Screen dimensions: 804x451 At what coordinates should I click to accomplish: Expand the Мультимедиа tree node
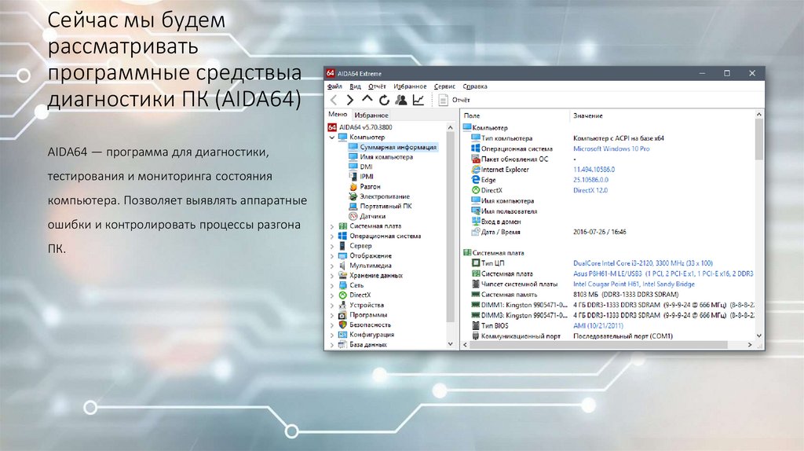332,266
